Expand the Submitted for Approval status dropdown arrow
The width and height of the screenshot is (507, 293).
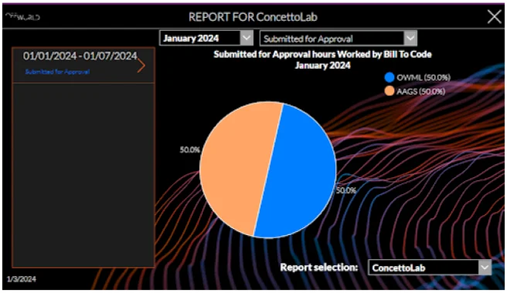[410, 39]
